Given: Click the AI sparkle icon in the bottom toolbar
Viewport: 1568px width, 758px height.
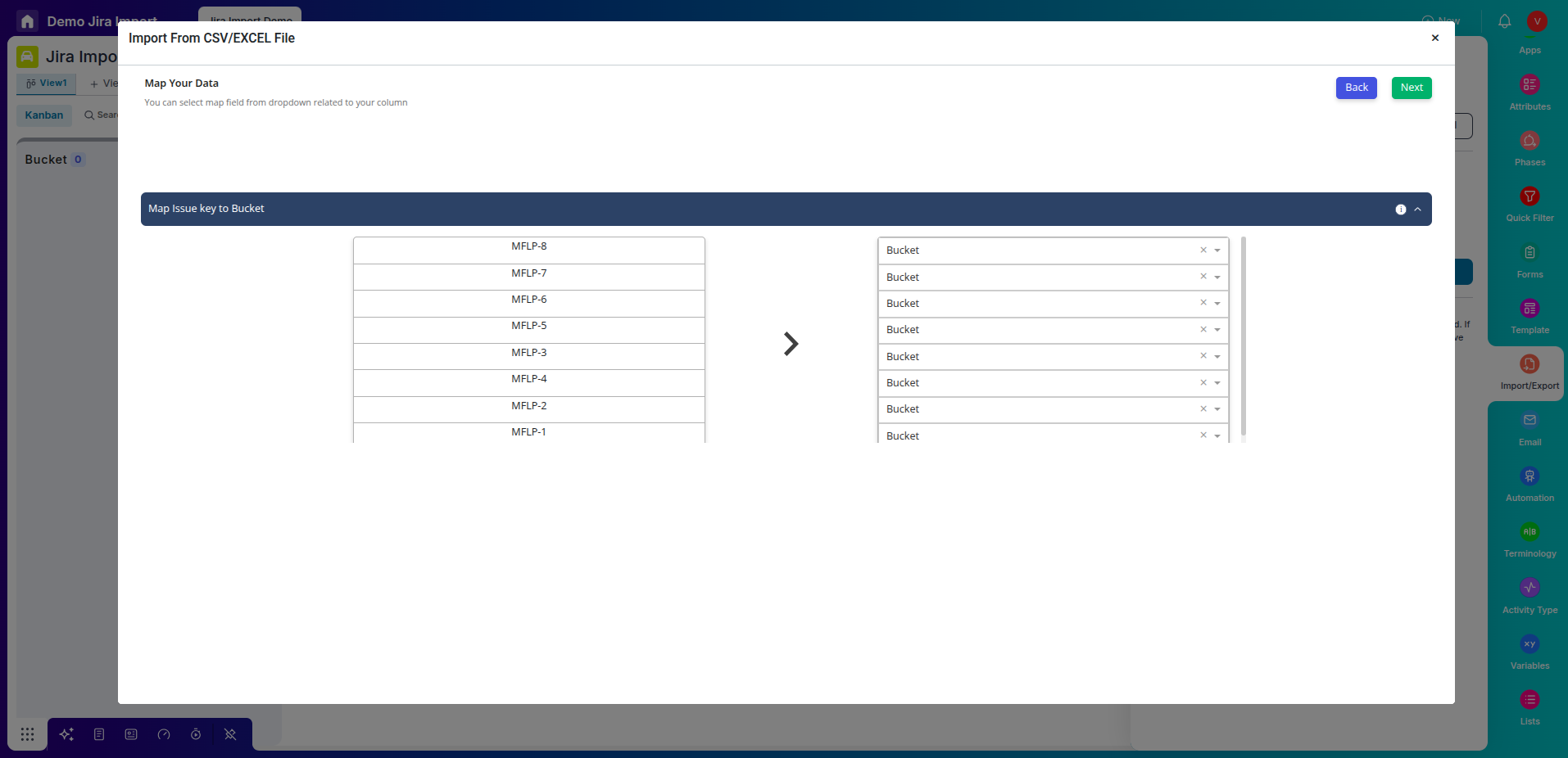Looking at the screenshot, I should [x=67, y=734].
